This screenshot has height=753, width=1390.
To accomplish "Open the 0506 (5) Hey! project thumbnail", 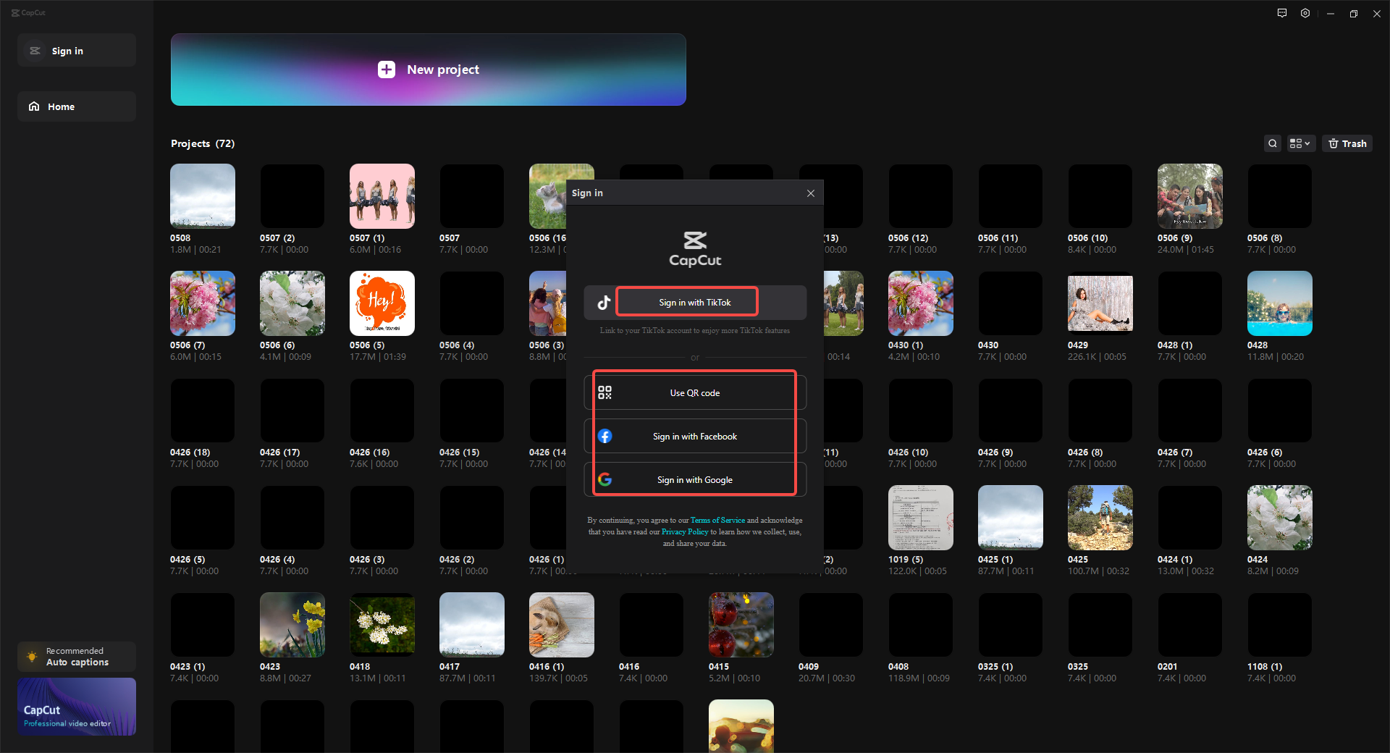I will pos(382,303).
